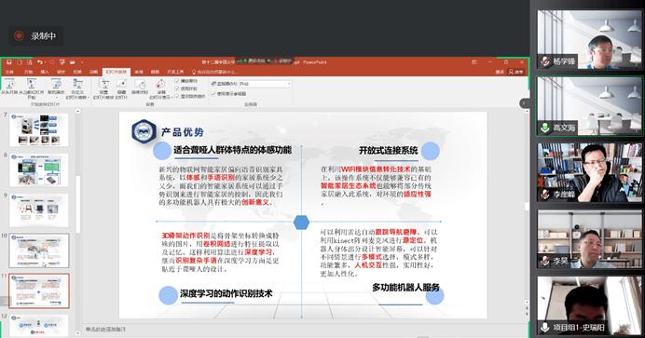Click Save icon in quick access toolbar
Image resolution: width=645 pixels, height=338 pixels.
(8, 62)
